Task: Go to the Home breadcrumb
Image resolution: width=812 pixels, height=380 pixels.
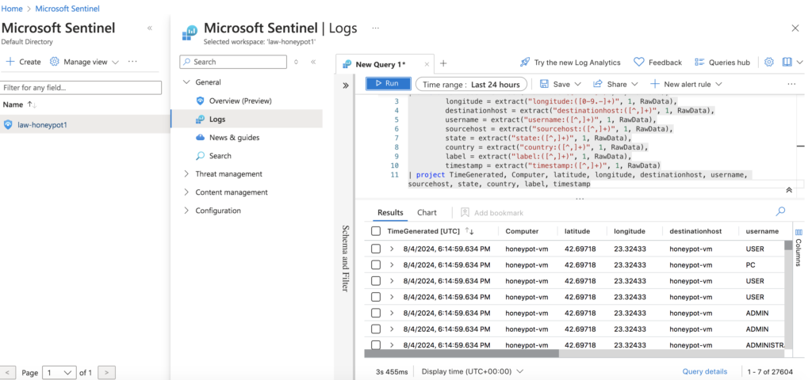Action: [12, 9]
